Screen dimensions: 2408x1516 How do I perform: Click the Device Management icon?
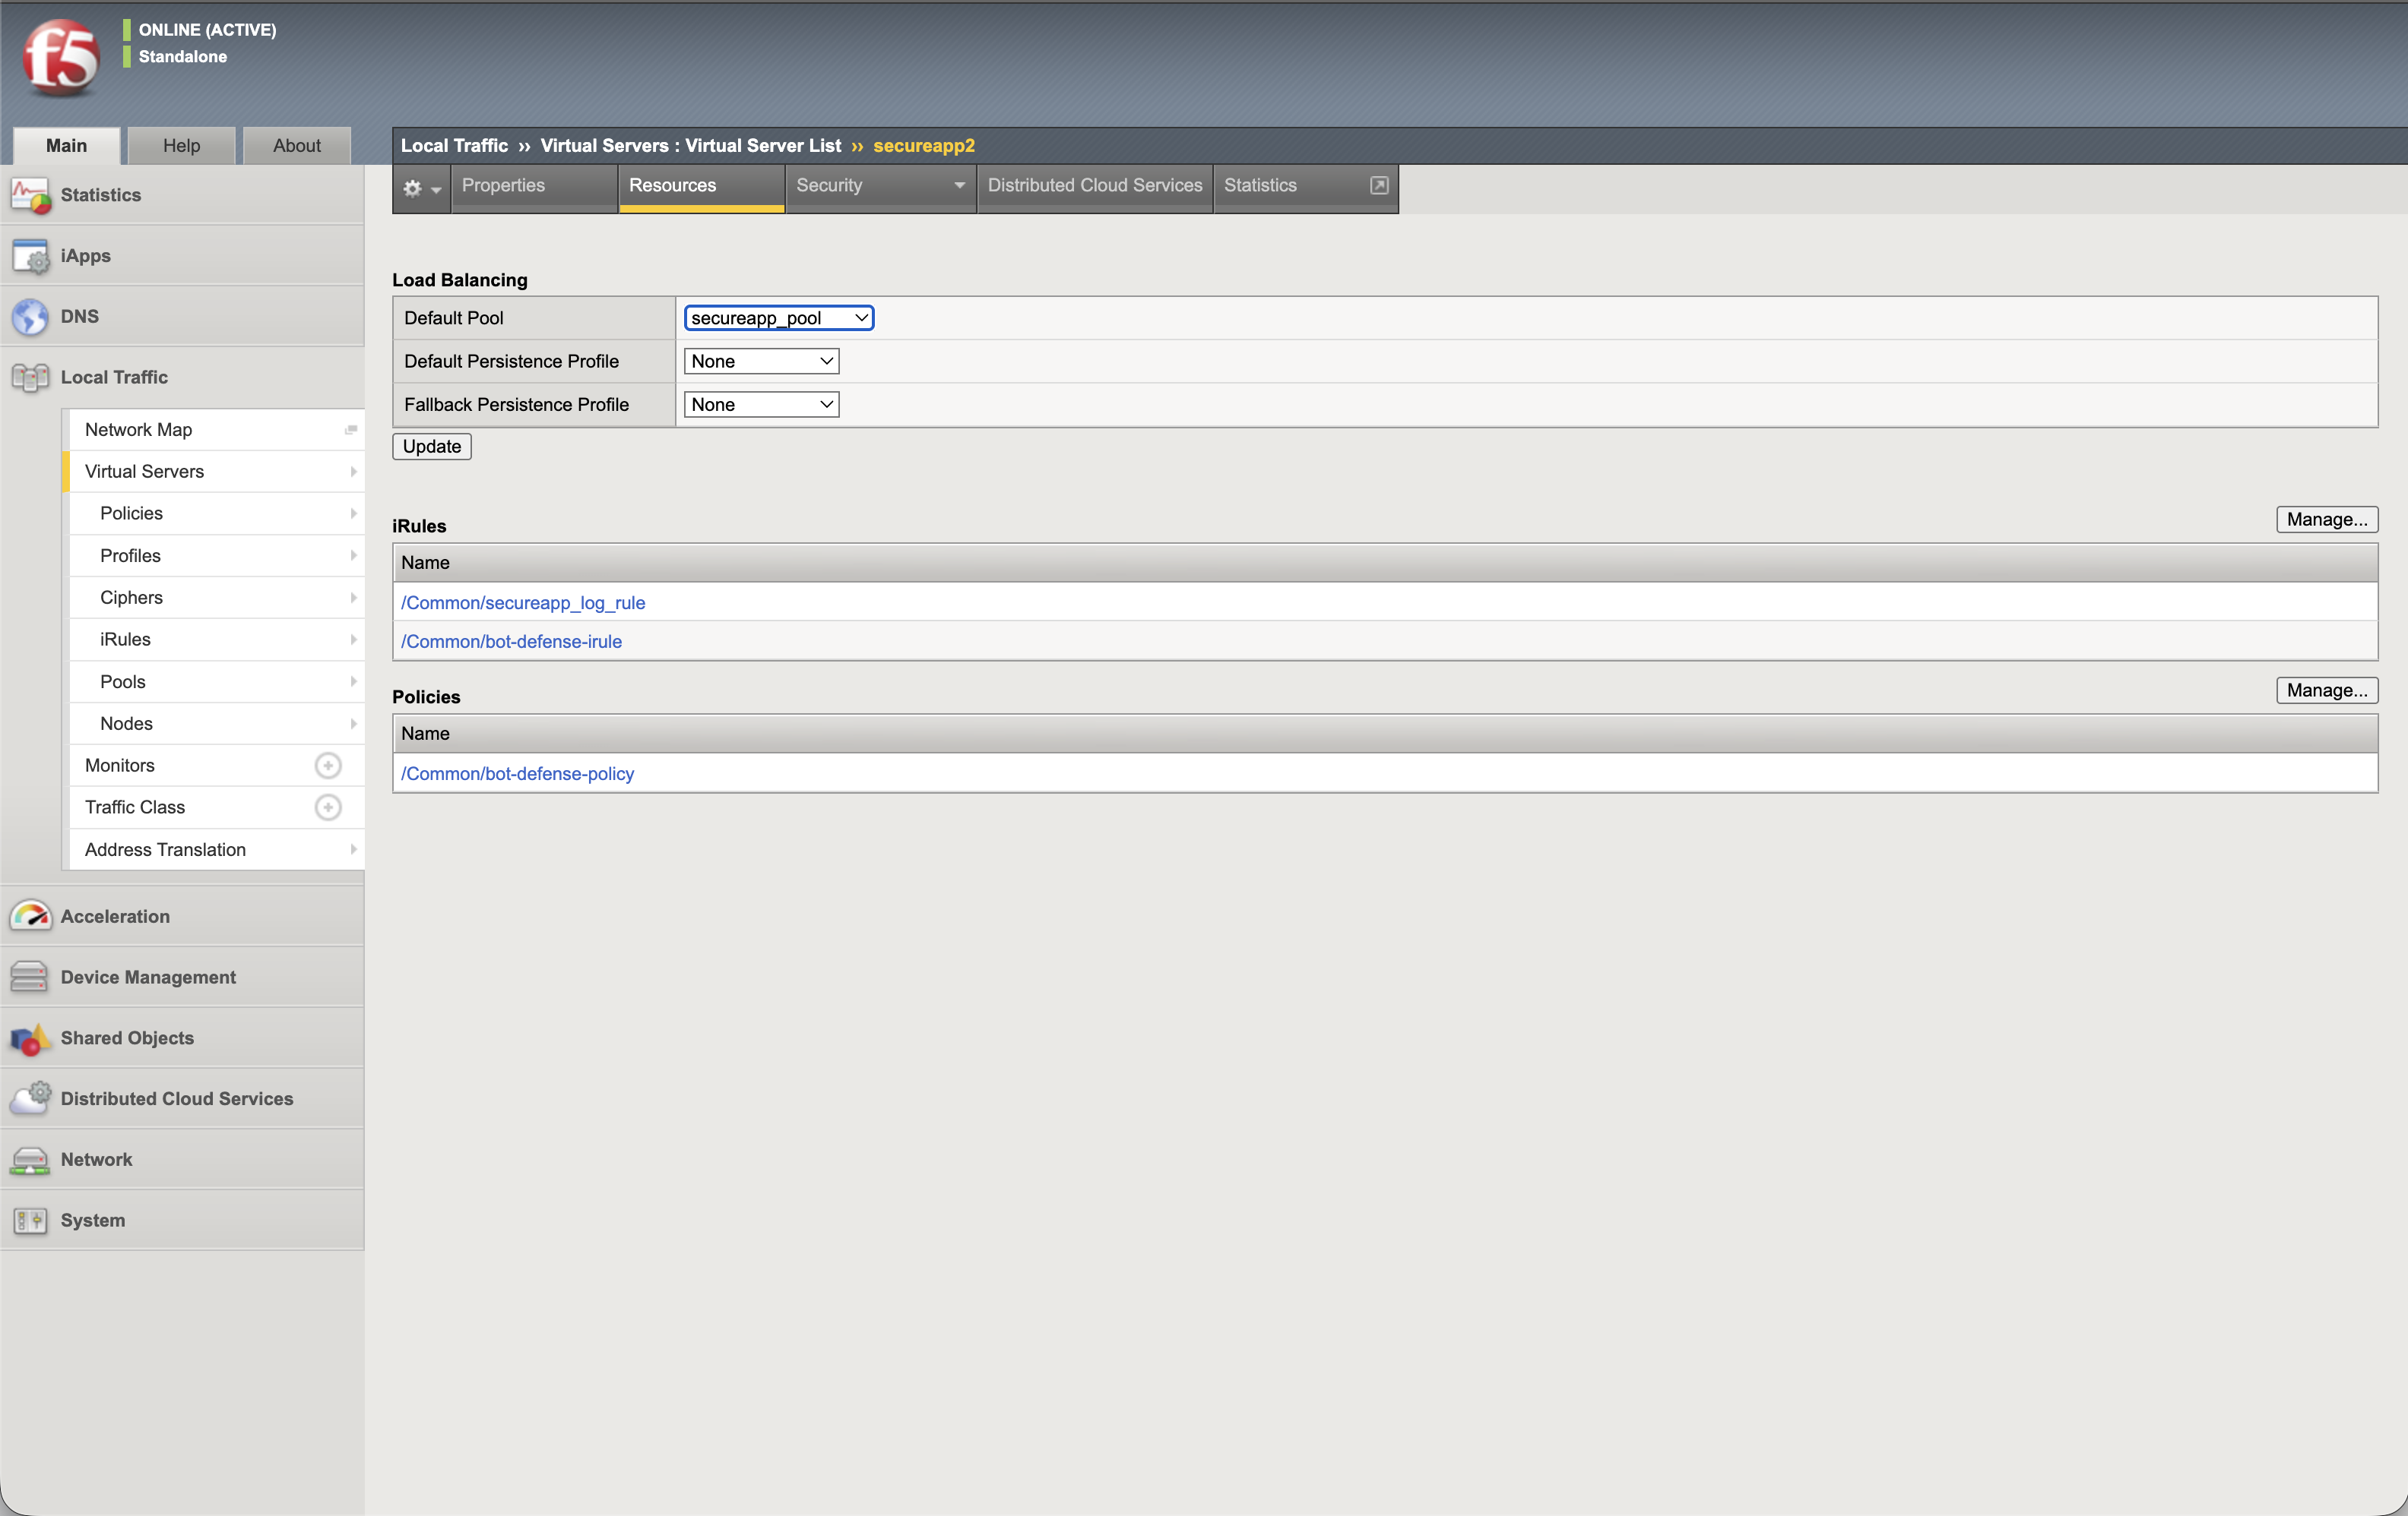coord(30,978)
